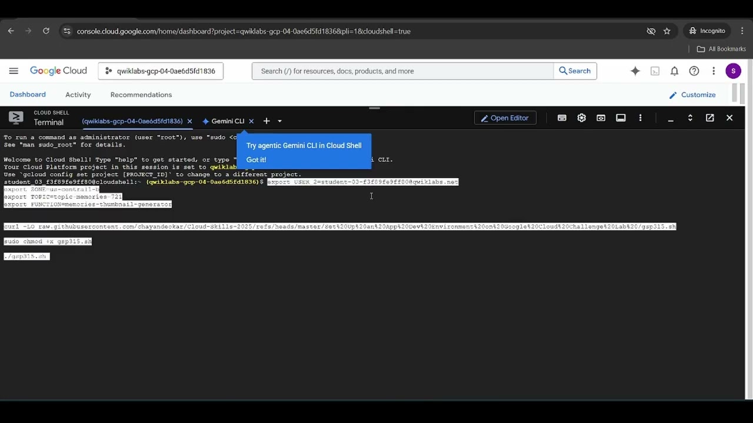
Task: Toggle the Cloud Shell layout icon
Action: pos(621,118)
